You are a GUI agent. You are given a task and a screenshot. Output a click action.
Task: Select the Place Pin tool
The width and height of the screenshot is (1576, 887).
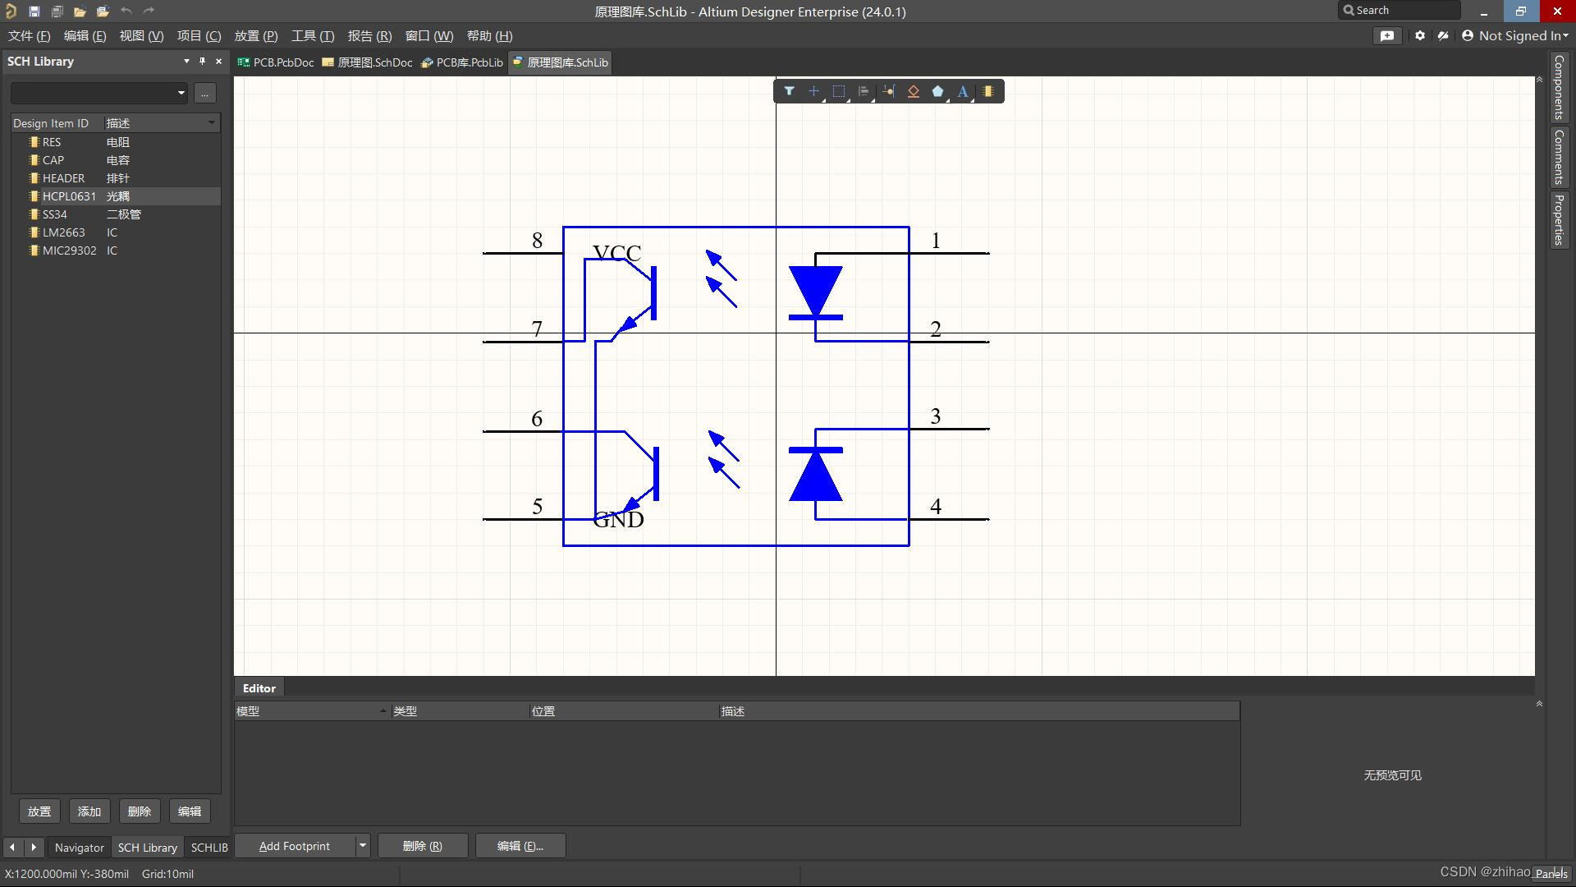(x=888, y=91)
